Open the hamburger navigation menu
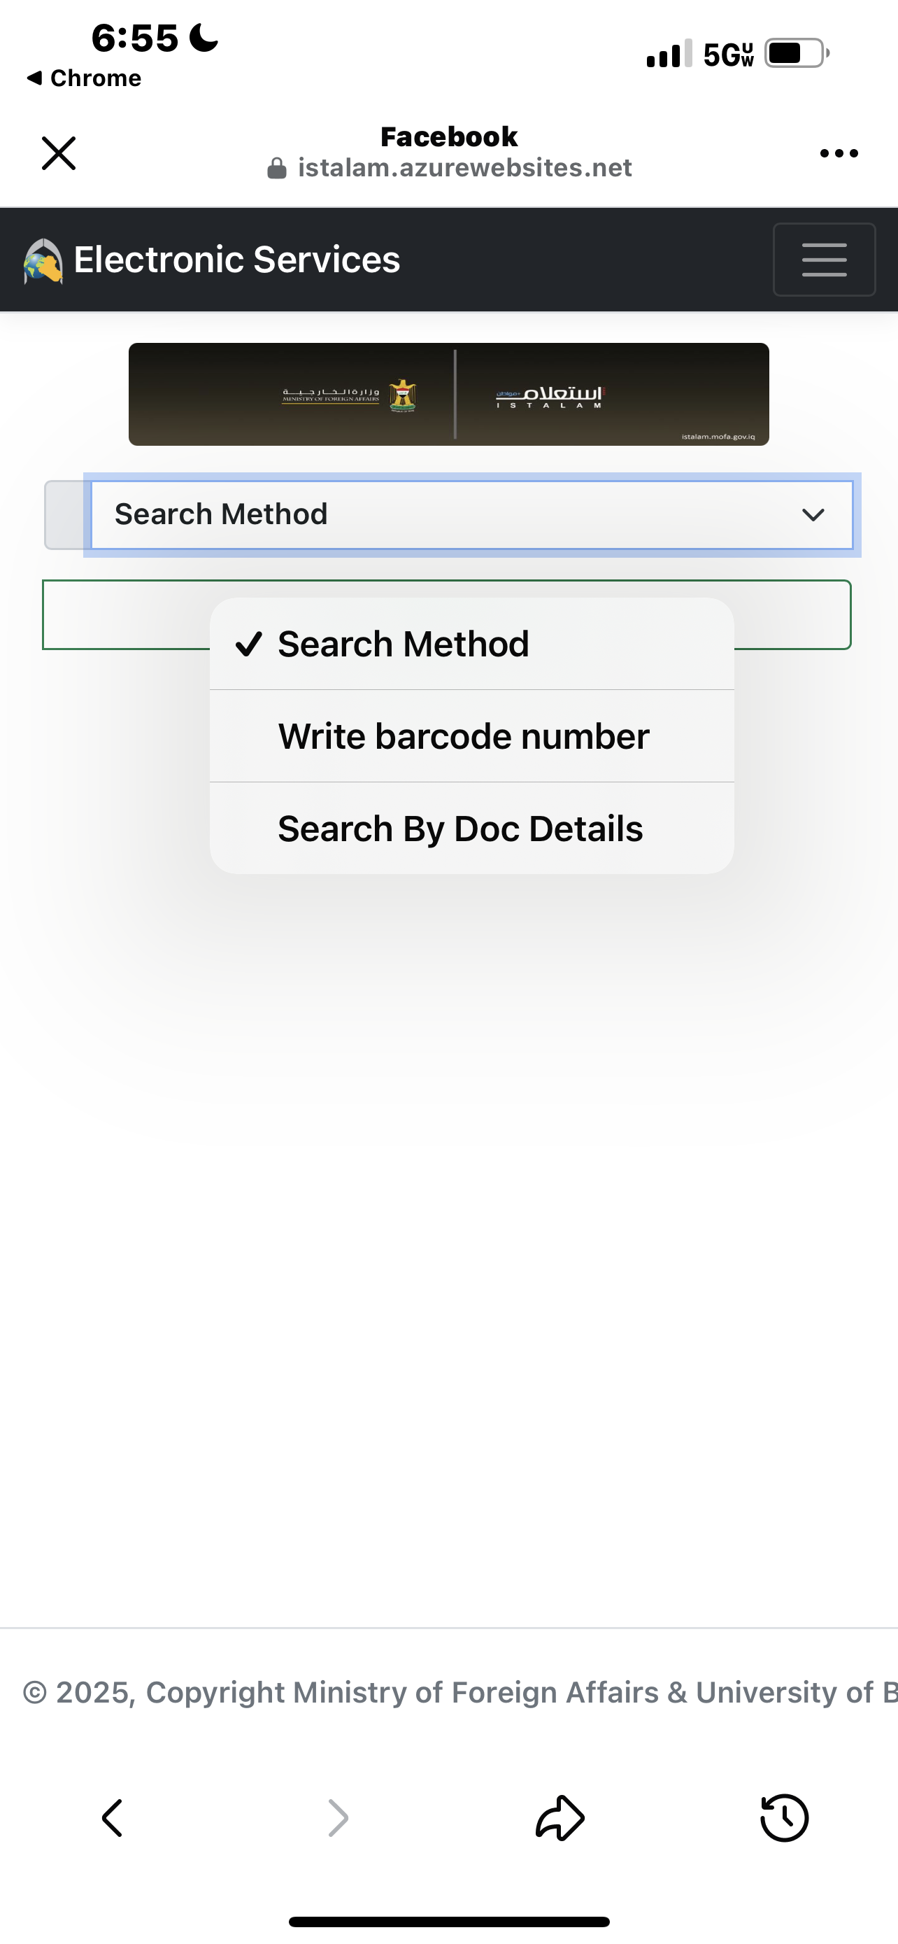Screen dimensions: 898x1944 pyautogui.click(x=824, y=260)
